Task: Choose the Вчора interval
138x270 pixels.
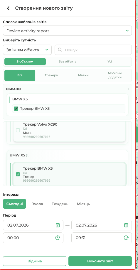Action: [37, 204]
